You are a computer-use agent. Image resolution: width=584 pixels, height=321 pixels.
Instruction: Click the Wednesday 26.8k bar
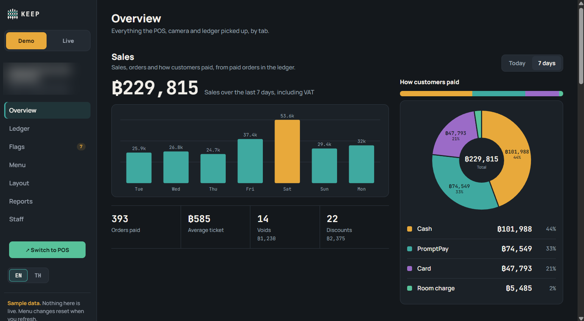coord(176,167)
